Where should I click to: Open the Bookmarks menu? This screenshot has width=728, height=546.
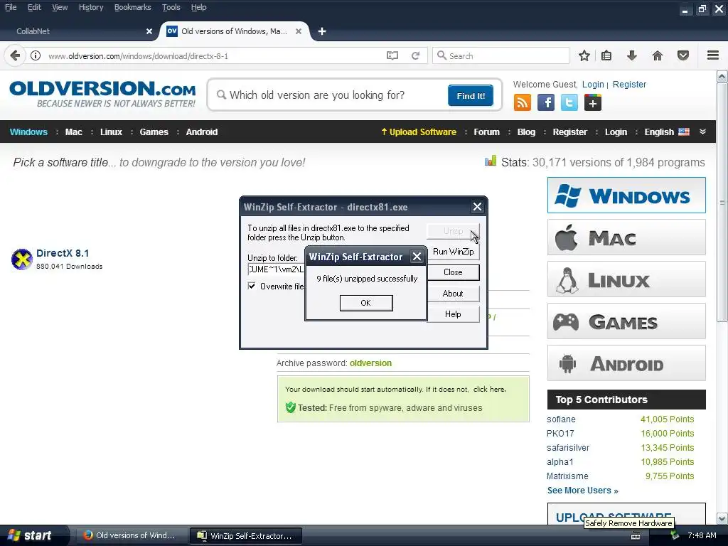(x=133, y=7)
